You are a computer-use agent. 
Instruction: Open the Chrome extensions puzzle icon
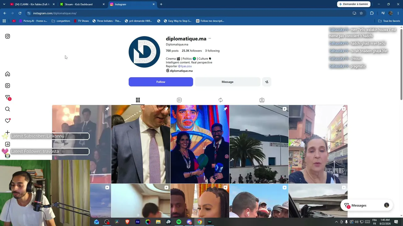[x=372, y=13]
